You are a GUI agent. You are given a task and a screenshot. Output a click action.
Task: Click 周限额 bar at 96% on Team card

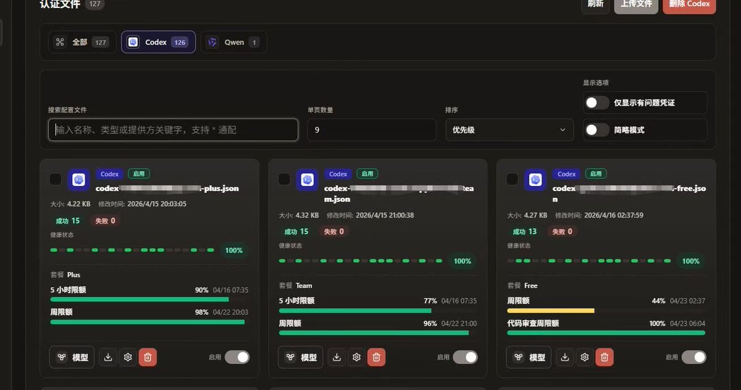click(x=377, y=333)
